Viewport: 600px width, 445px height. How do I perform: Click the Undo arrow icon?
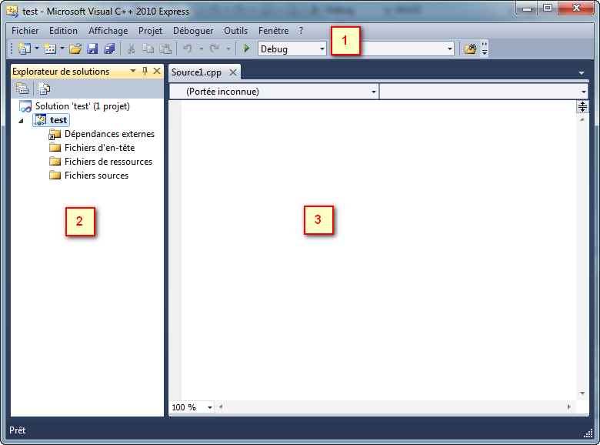188,49
